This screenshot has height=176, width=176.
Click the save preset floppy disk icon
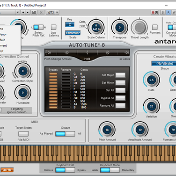[x=34, y=12]
